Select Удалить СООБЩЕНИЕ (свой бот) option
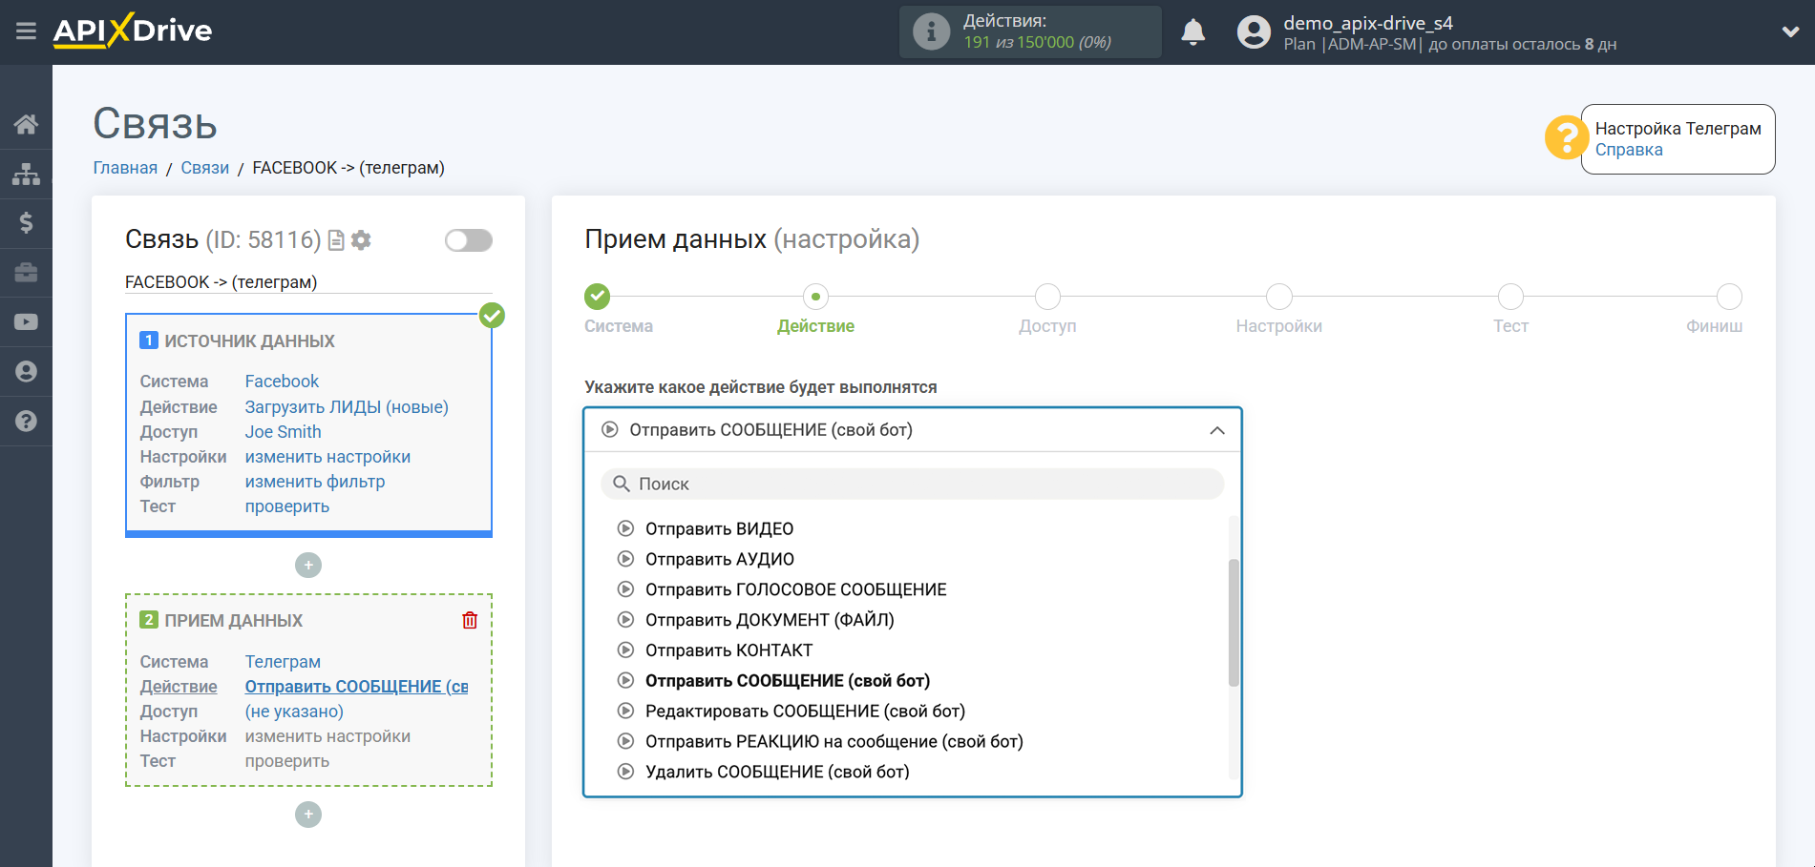1815x867 pixels. coord(776,773)
